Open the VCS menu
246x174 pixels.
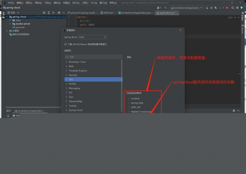(94, 3)
